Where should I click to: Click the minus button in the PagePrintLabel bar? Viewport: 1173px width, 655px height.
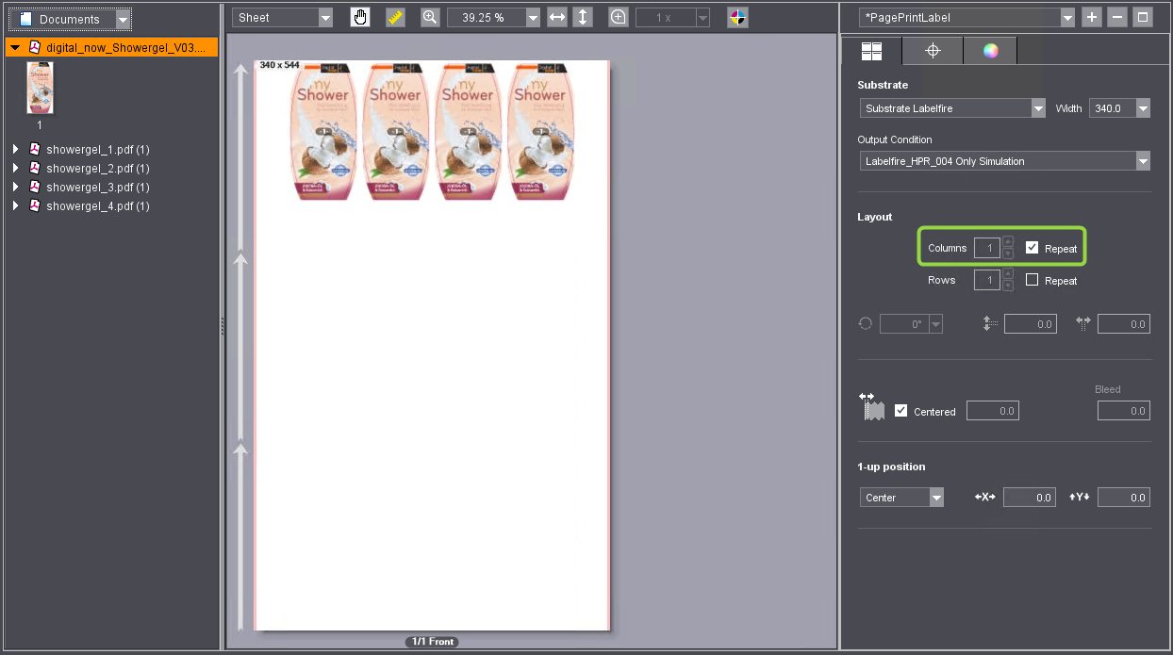pos(1116,16)
